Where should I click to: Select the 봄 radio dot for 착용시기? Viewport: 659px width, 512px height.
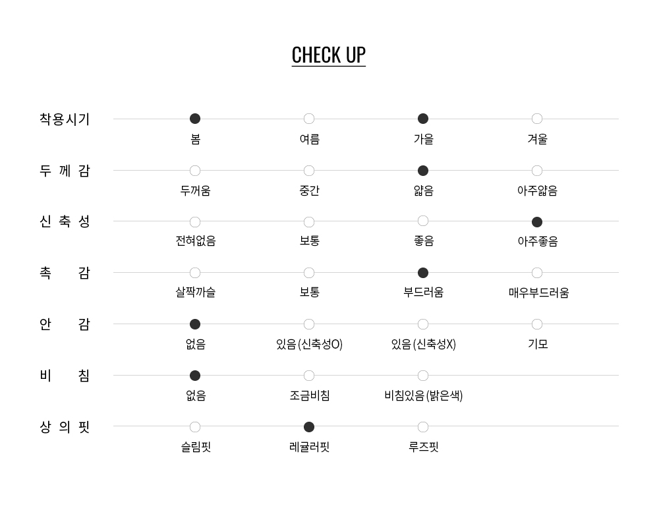pos(195,119)
